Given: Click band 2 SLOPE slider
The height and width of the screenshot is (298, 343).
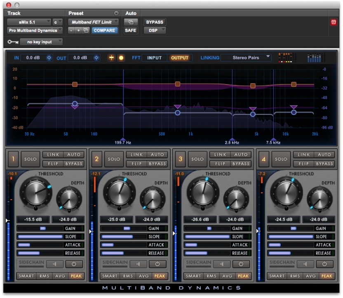Looking at the screenshot, I should pyautogui.click(x=124, y=237).
